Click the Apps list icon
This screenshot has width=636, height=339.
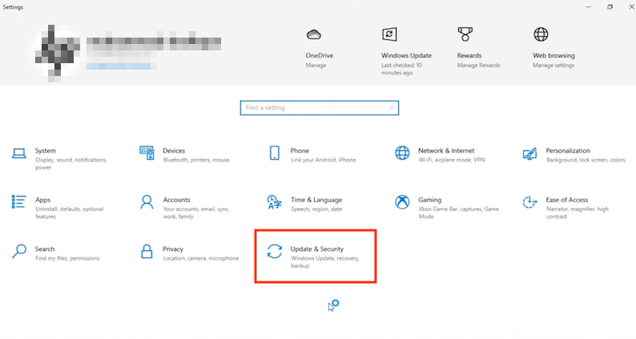click(18, 201)
